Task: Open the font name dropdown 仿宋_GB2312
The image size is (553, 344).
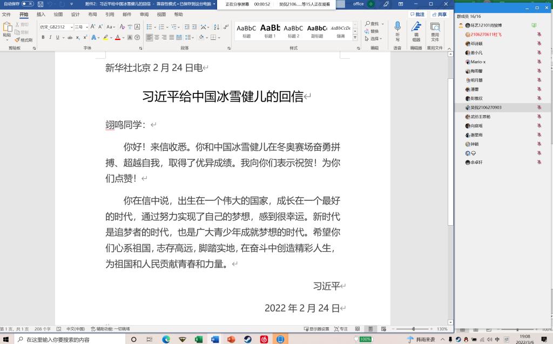Action: [x=56, y=27]
